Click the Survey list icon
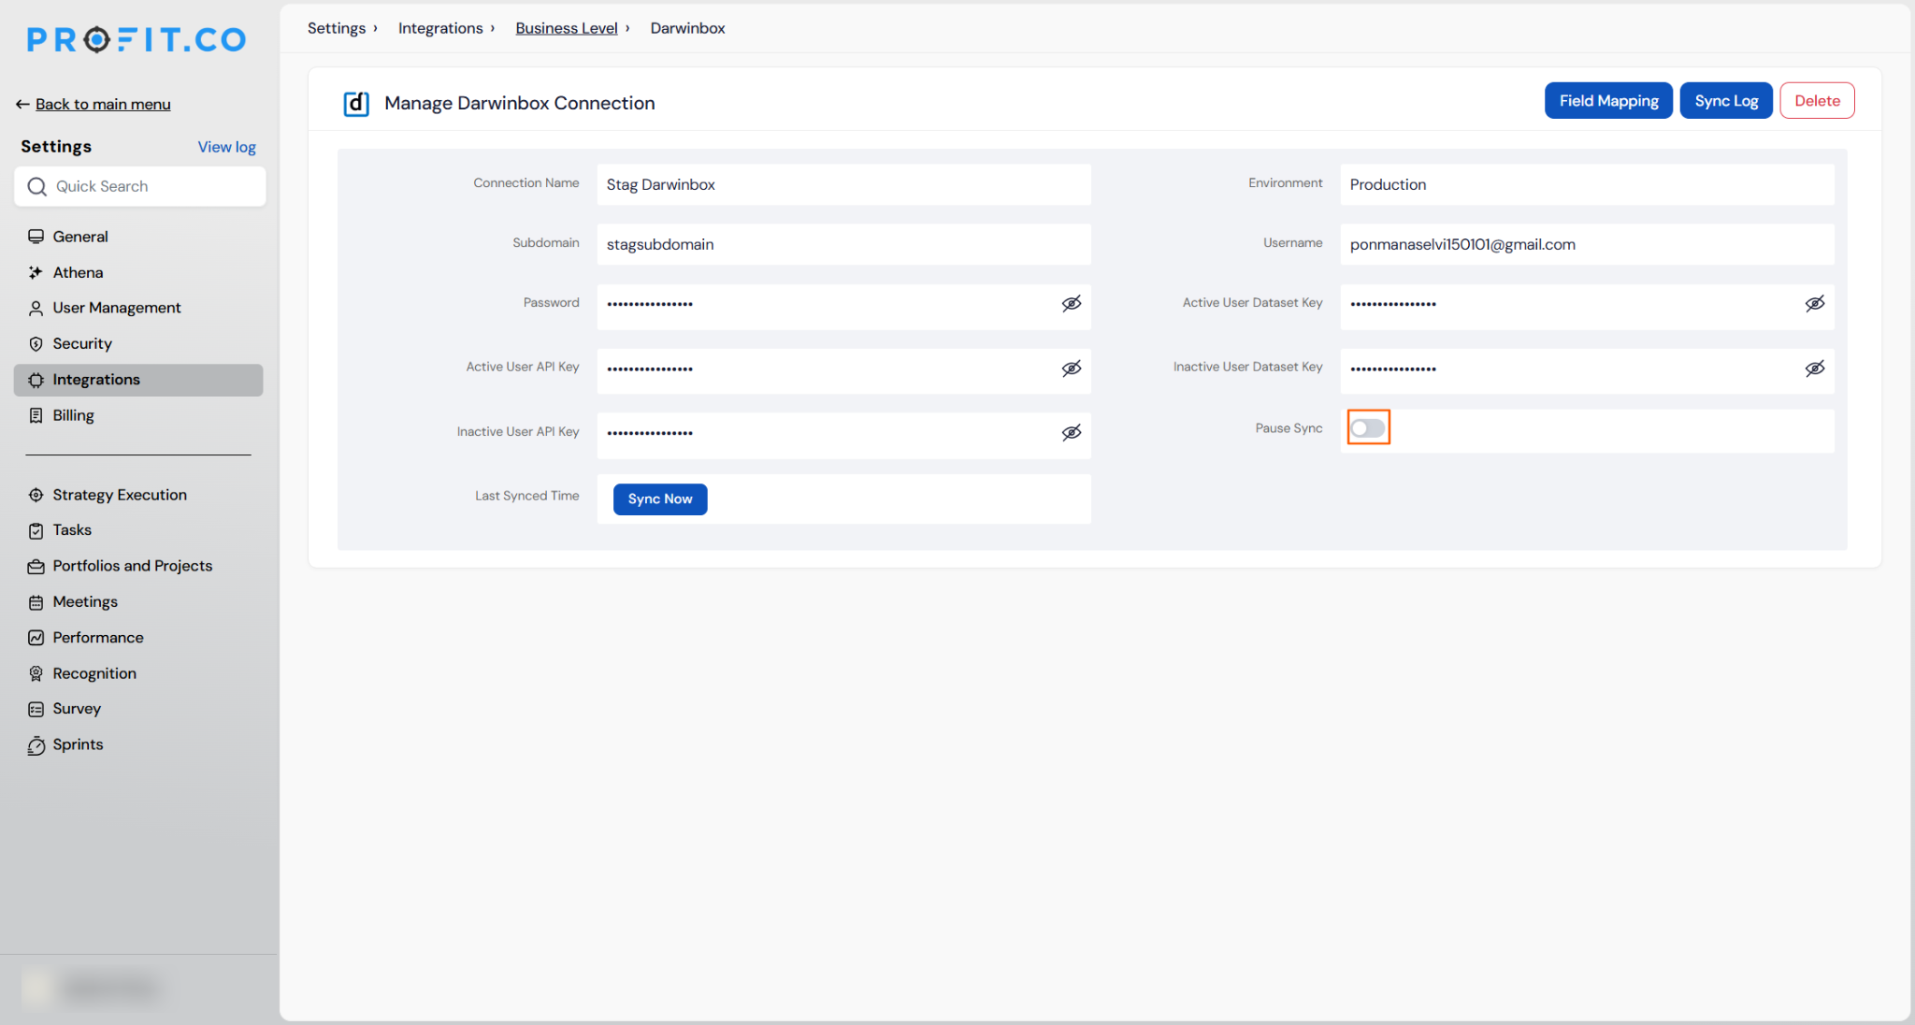The width and height of the screenshot is (1915, 1025). pos(36,709)
